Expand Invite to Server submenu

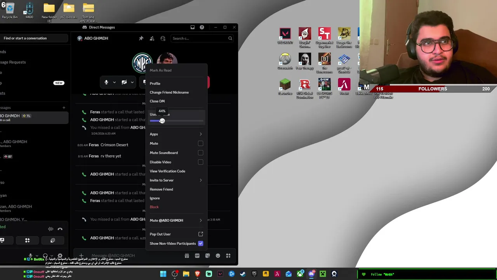(176, 180)
